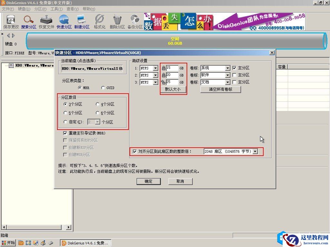Click the right scroll arrow of tree panel
The height and width of the screenshot is (247, 330).
(x=69, y=227)
